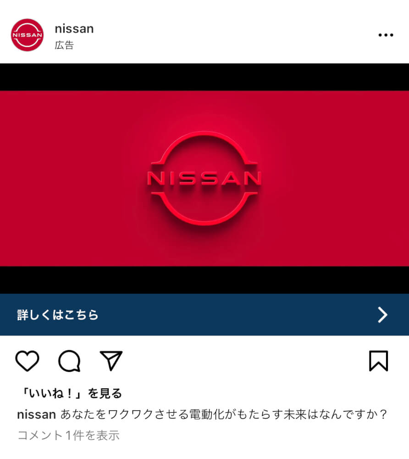The height and width of the screenshot is (459, 409).
Task: Click the NISSAN wordmark inside the video
Action: [x=204, y=179]
